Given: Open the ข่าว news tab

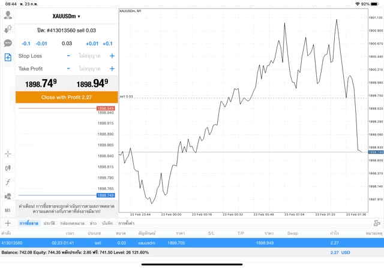Looking at the screenshot, I should pyautogui.click(x=93, y=223).
